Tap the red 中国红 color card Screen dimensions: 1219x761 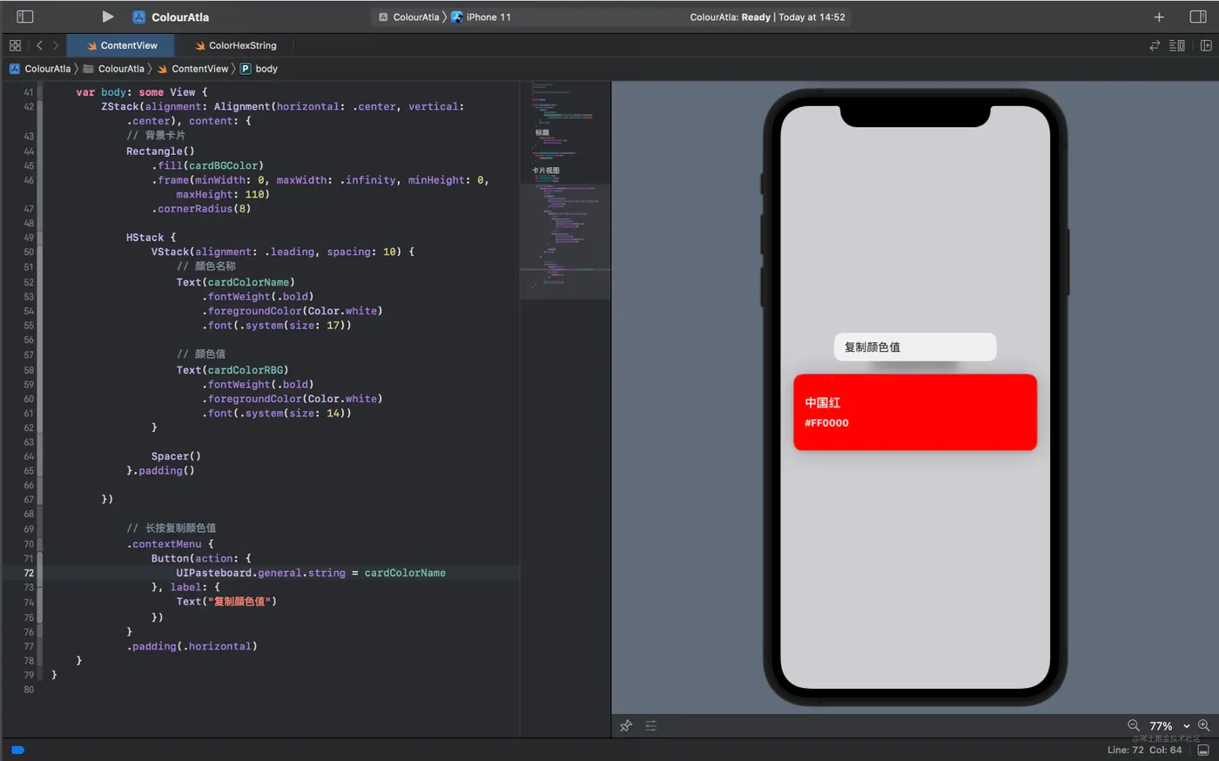coord(915,412)
